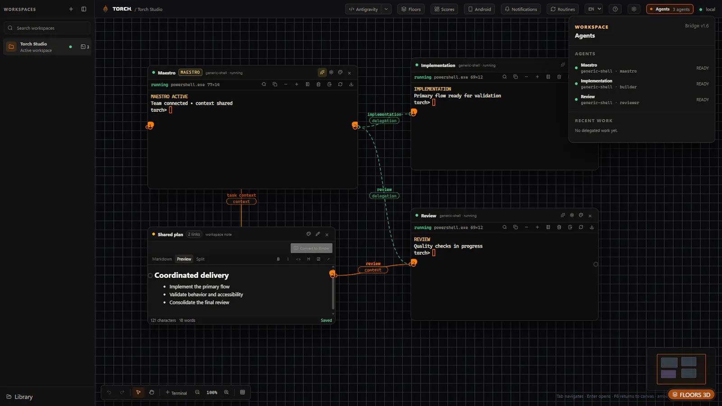This screenshot has height=406, width=722.
Task: Switch Shared plan to Split view
Action: click(200, 259)
